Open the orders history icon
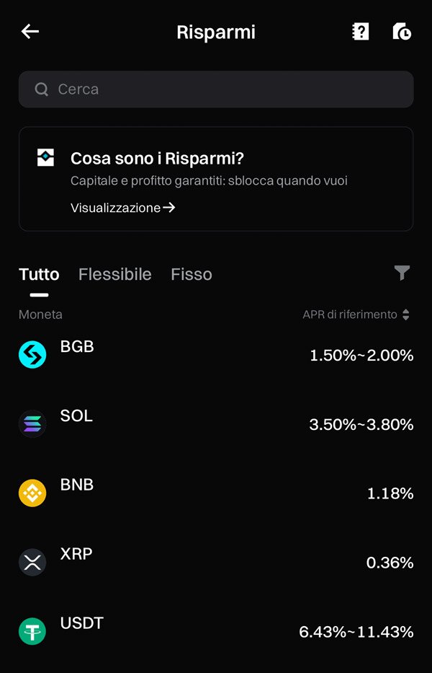 point(402,31)
